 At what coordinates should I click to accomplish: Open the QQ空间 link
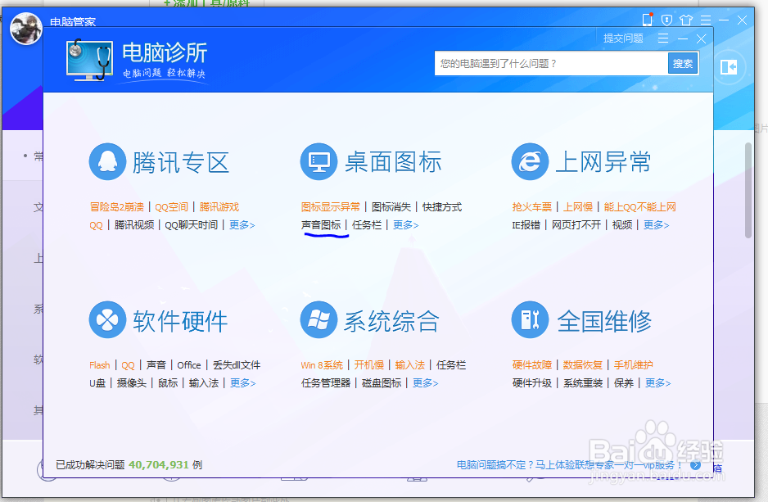coord(171,206)
